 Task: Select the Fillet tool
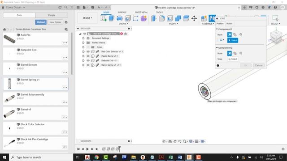click(162, 18)
